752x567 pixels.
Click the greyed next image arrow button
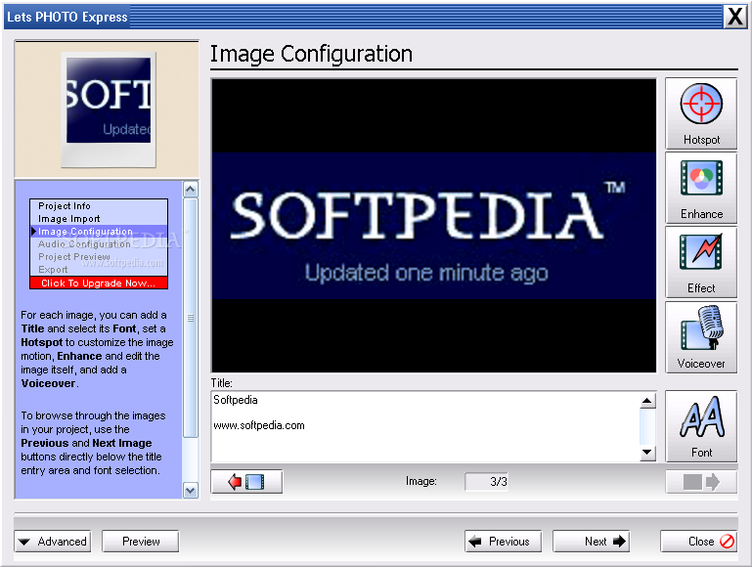[701, 482]
